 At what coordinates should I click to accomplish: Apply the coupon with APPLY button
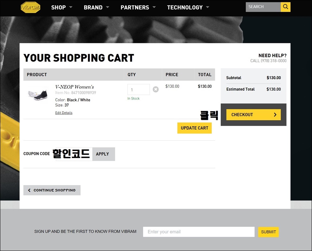(x=104, y=154)
